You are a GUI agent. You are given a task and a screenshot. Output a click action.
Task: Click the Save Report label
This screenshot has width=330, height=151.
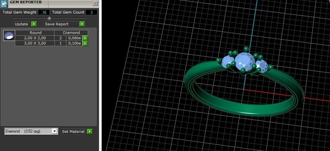click(61, 24)
